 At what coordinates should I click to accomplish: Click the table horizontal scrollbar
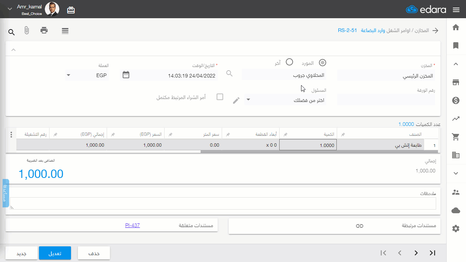click(x=319, y=152)
